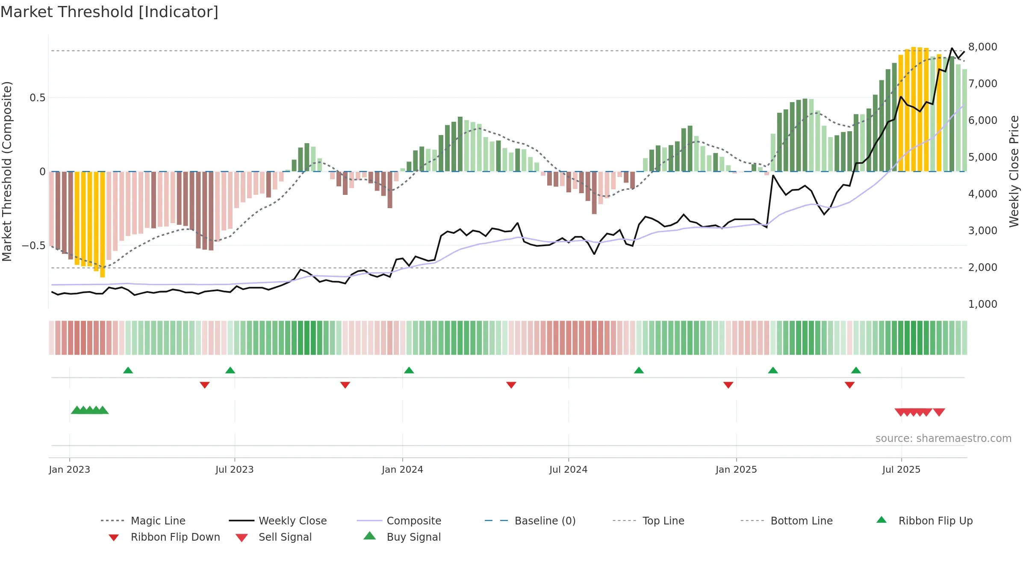1026x577 pixels.
Task: Toggle the Ribbon Flip Up legend entry
Action: coord(924,521)
